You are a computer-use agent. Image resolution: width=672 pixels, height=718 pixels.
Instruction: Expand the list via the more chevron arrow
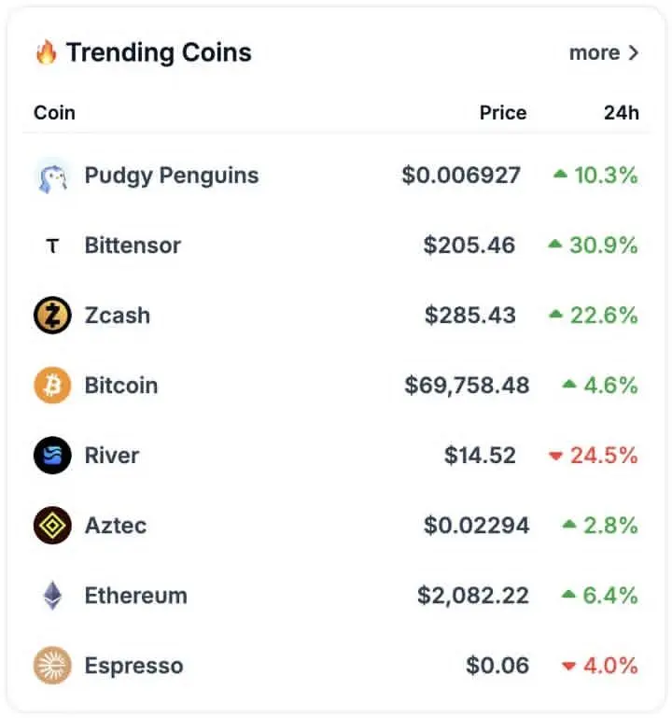coord(633,53)
